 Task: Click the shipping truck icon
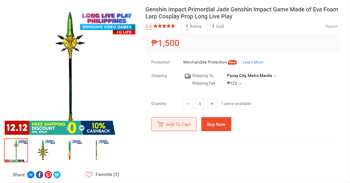point(188,76)
